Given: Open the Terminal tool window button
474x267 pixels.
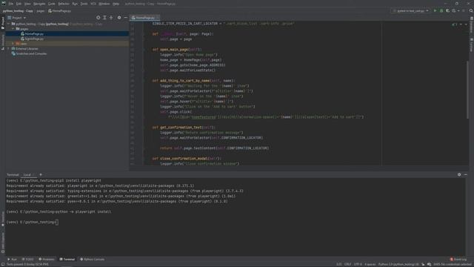Looking at the screenshot, I should point(67,259).
